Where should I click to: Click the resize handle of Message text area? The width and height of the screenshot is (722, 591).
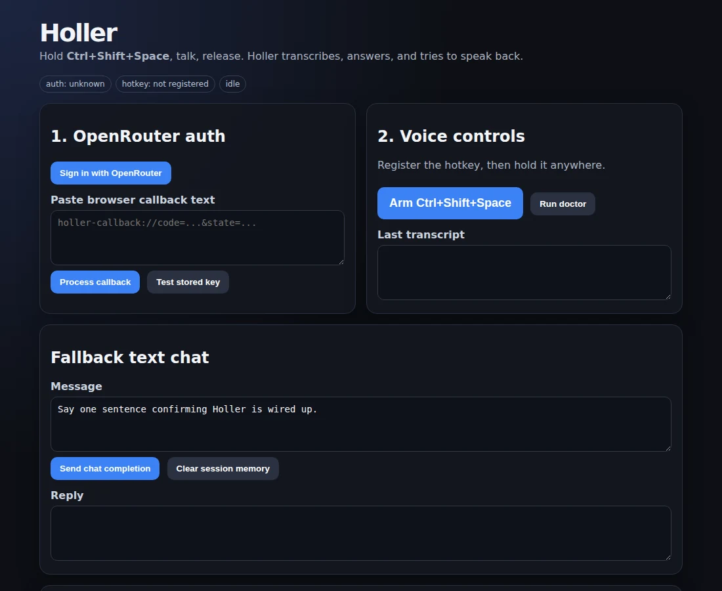(668, 449)
